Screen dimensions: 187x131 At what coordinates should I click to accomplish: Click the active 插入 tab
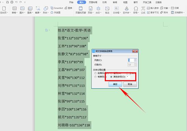point(82,2)
